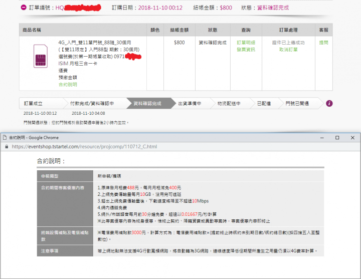Open 發票資訊 invoice info link
This screenshot has height=279, width=361.
click(x=246, y=50)
